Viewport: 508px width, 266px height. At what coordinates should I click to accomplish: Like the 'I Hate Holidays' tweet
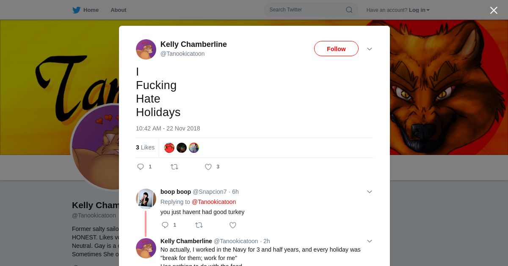208,167
